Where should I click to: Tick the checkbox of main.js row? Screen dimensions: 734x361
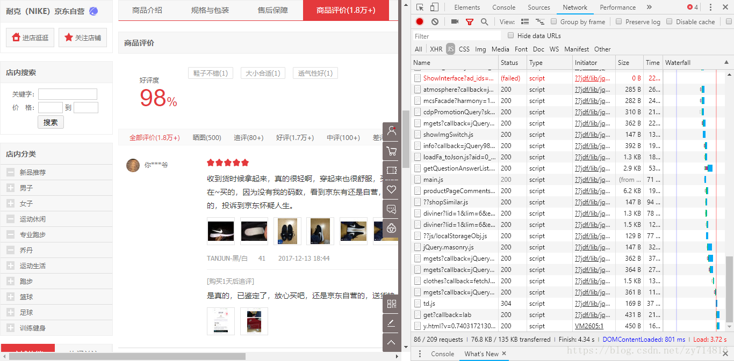(x=418, y=180)
